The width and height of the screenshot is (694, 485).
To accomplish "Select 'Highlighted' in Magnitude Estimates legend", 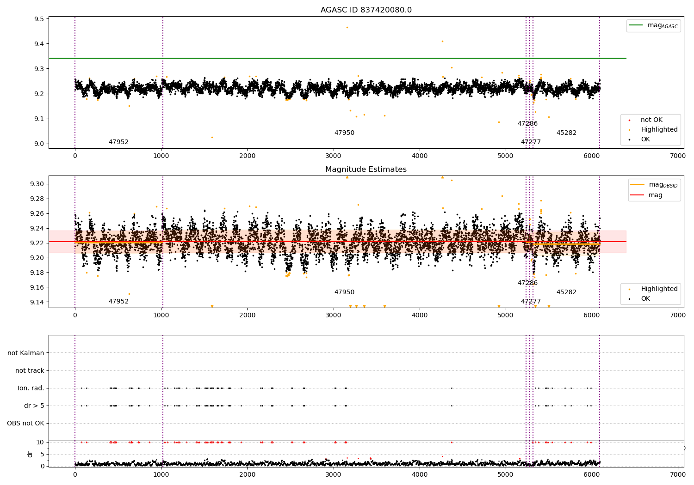I will point(659,289).
